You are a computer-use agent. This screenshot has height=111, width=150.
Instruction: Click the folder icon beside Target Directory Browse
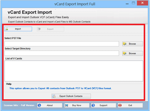(x=125, y=53)
